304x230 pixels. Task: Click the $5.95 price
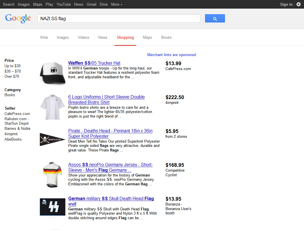[x=172, y=131]
